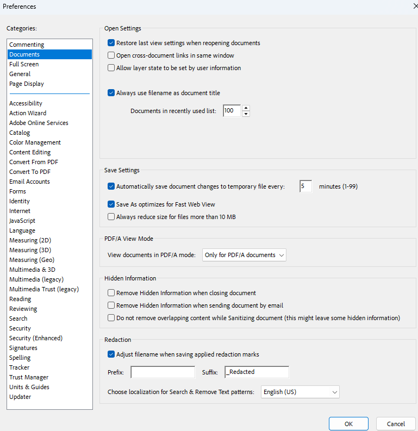Confirm preferences with the OK button
418x431 pixels.
tap(348, 423)
